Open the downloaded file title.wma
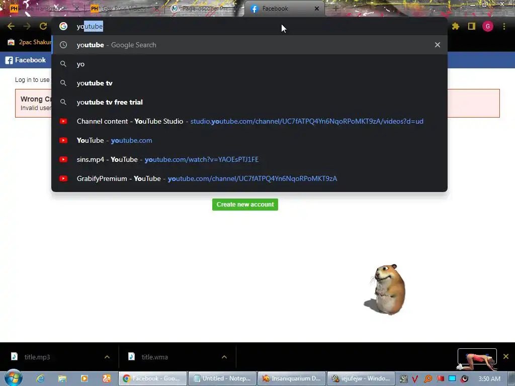 [x=154, y=357]
